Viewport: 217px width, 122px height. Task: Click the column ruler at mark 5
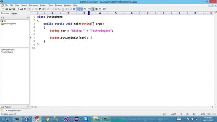coord(116,13)
